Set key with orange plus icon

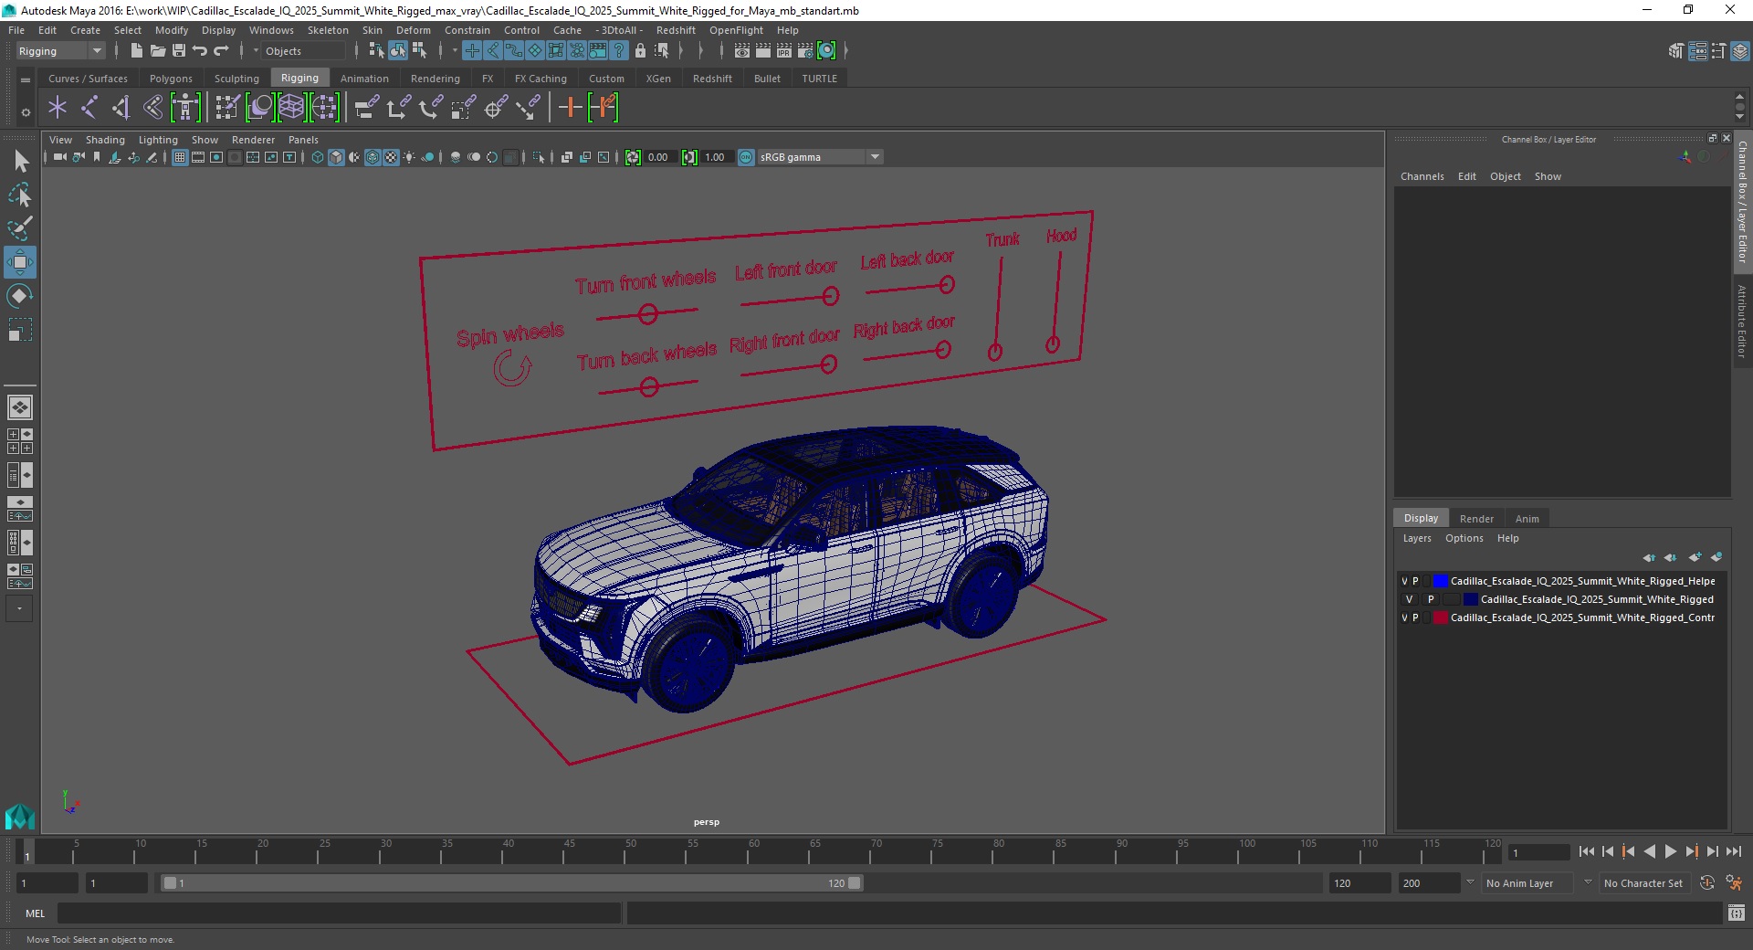570,108
